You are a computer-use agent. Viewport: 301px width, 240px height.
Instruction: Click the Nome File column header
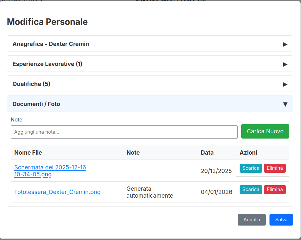[x=28, y=153]
